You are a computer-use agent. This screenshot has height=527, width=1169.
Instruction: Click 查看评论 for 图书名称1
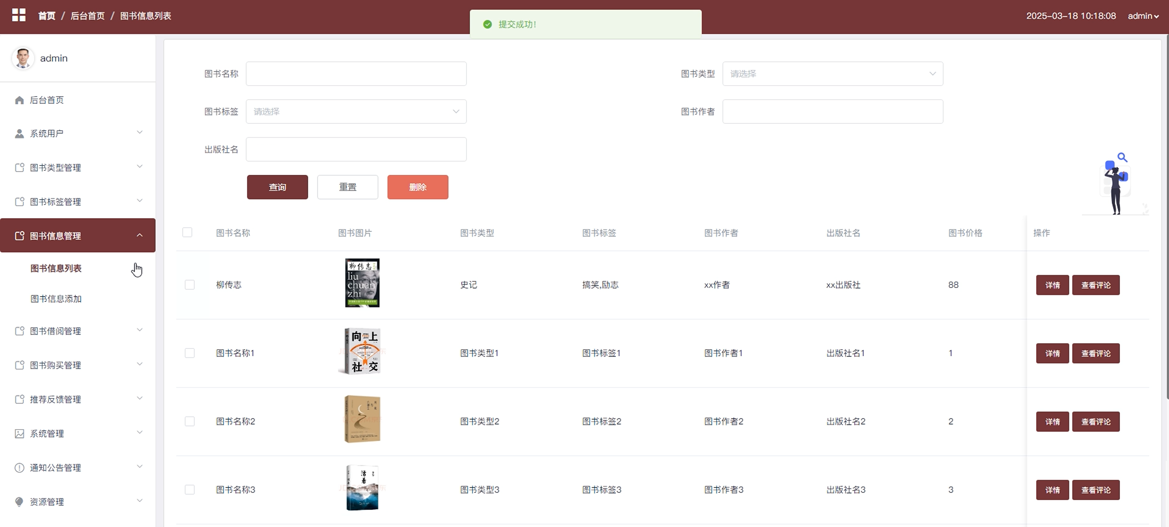[x=1096, y=353]
